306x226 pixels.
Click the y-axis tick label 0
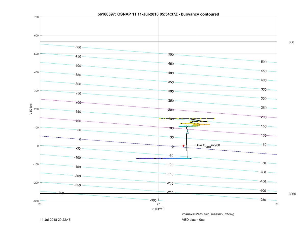point(38,146)
